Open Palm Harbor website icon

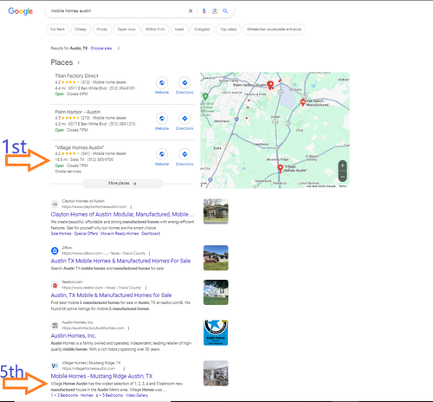tap(162, 119)
